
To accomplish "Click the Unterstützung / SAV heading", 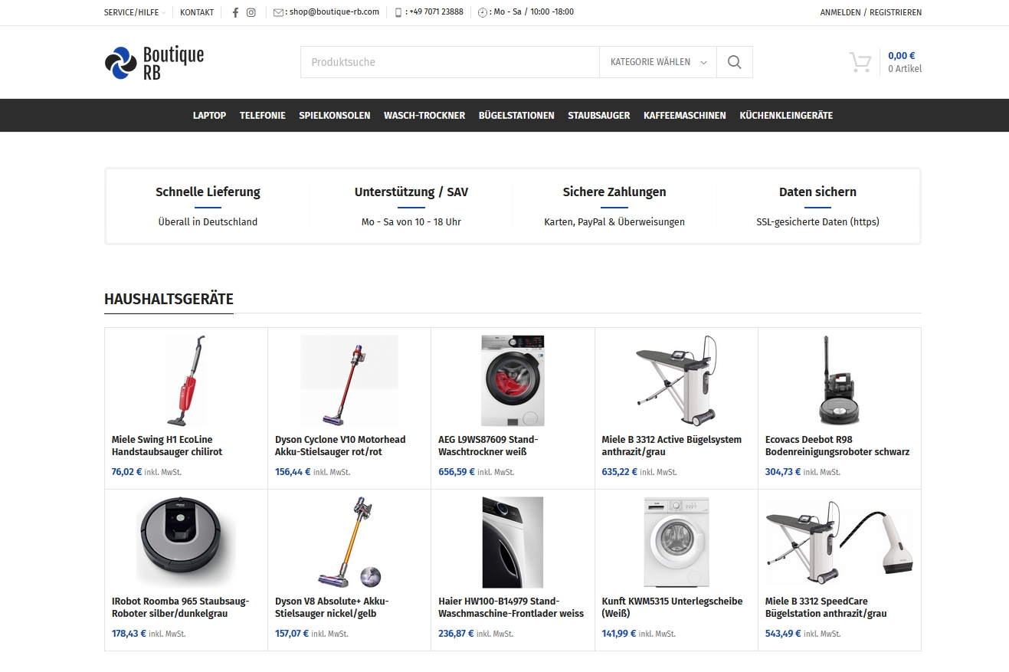I will pos(411,192).
